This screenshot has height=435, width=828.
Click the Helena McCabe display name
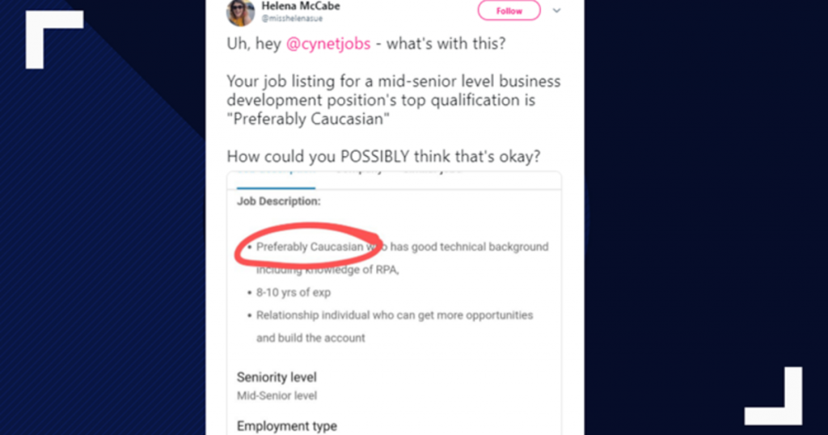tap(301, 6)
